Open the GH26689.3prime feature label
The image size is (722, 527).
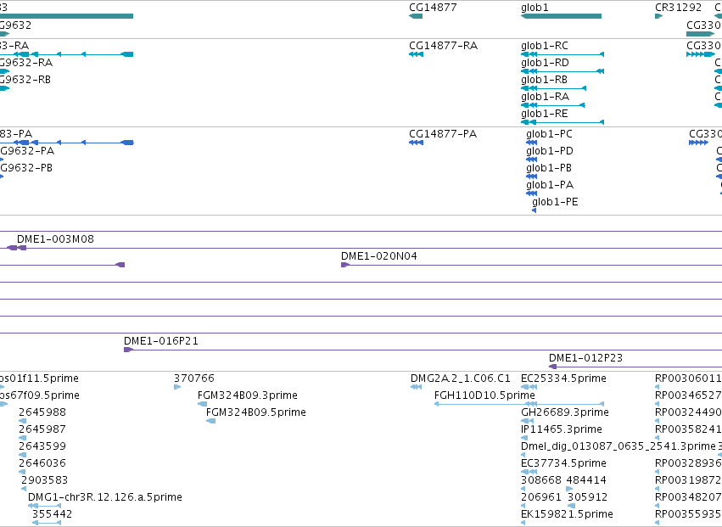(x=564, y=412)
